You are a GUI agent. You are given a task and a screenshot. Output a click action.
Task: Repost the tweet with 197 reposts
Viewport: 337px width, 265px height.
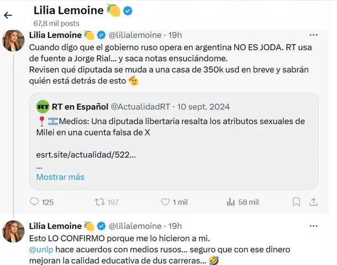click(99, 202)
